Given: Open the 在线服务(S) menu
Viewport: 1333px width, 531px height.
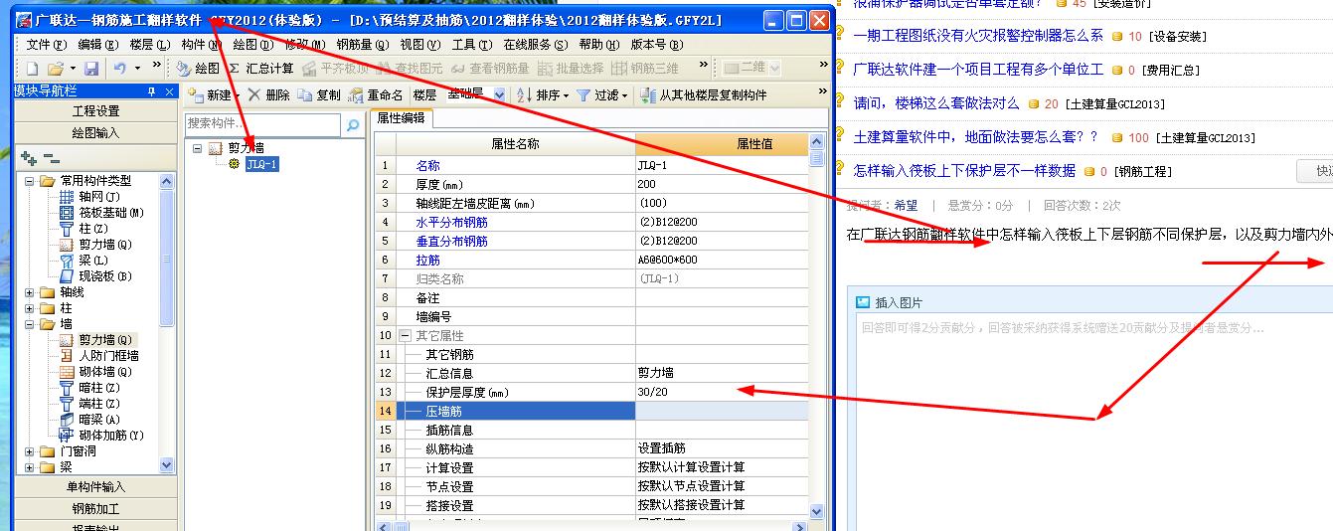Looking at the screenshot, I should tap(536, 45).
